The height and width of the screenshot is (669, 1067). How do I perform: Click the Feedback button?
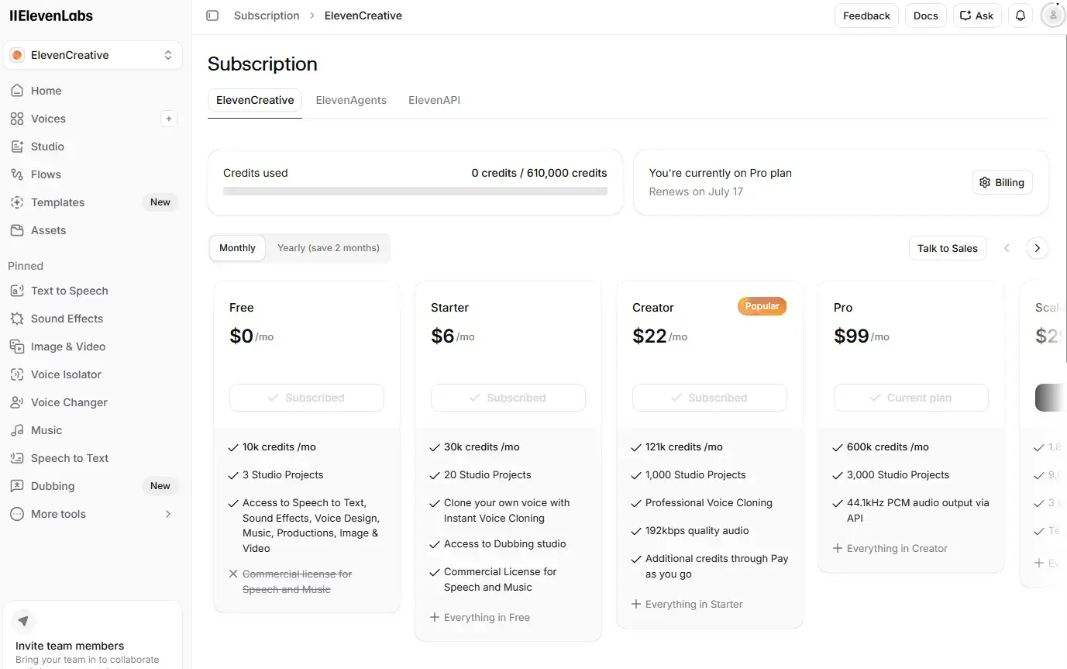pos(866,16)
